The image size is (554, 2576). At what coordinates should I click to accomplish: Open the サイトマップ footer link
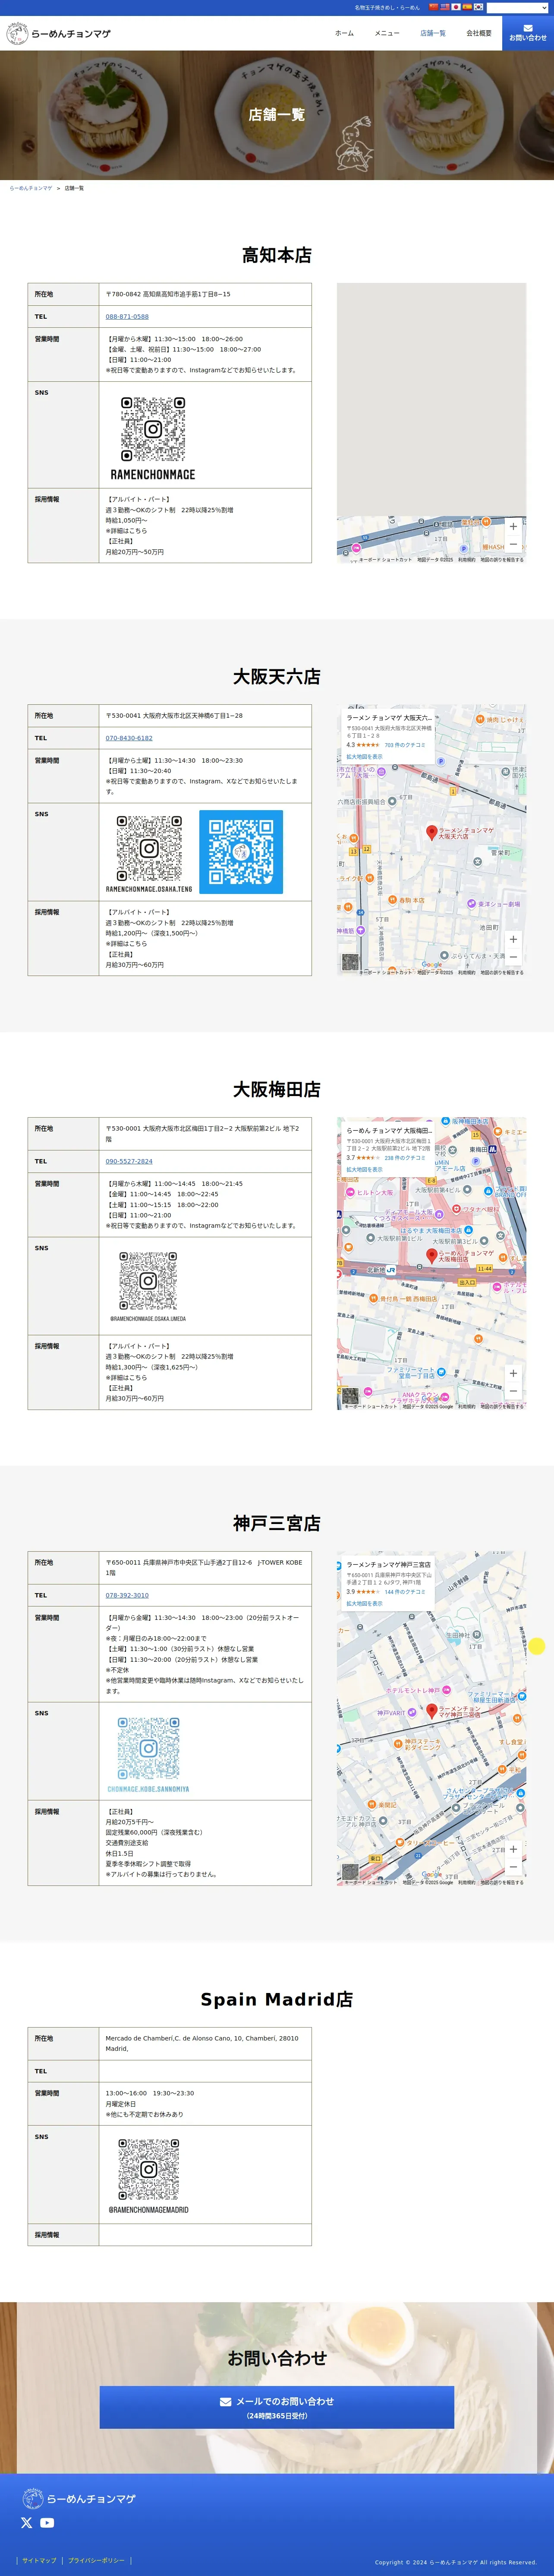tap(39, 2560)
